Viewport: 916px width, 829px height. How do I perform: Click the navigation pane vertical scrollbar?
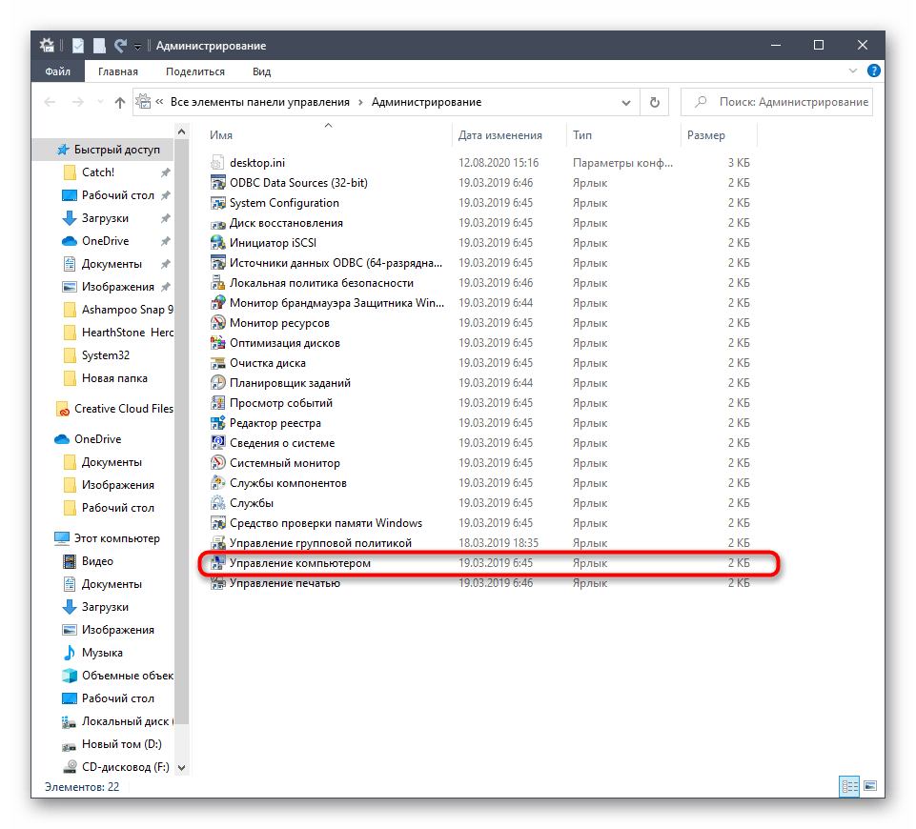182,429
